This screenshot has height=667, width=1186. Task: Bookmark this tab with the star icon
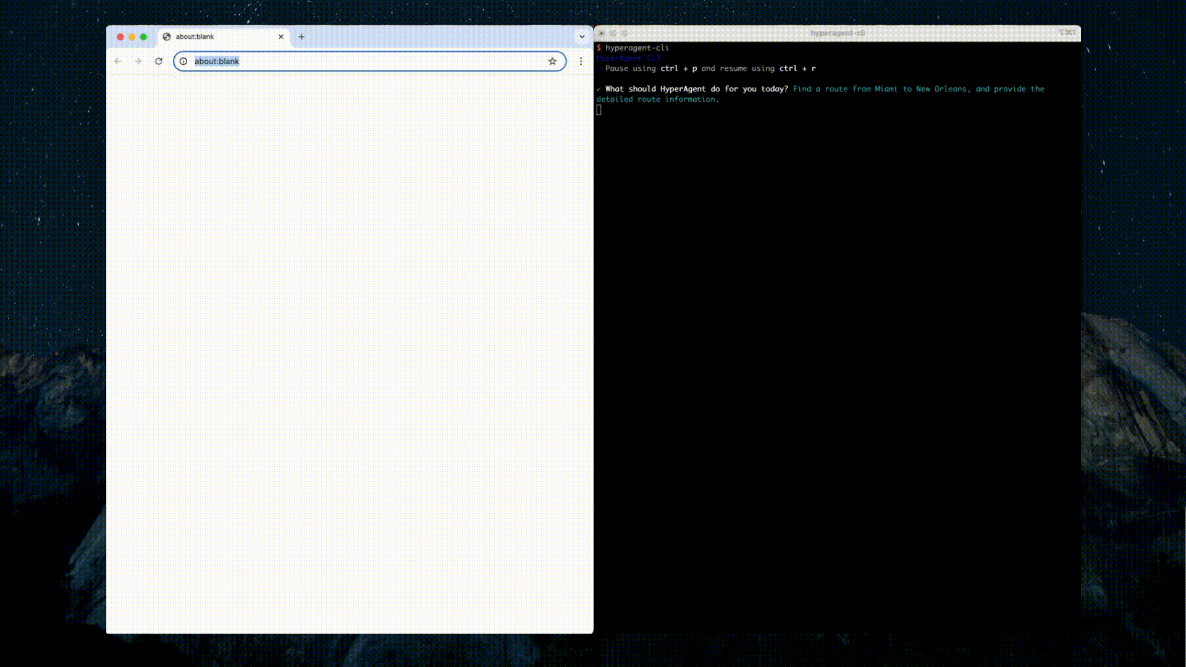pyautogui.click(x=552, y=61)
